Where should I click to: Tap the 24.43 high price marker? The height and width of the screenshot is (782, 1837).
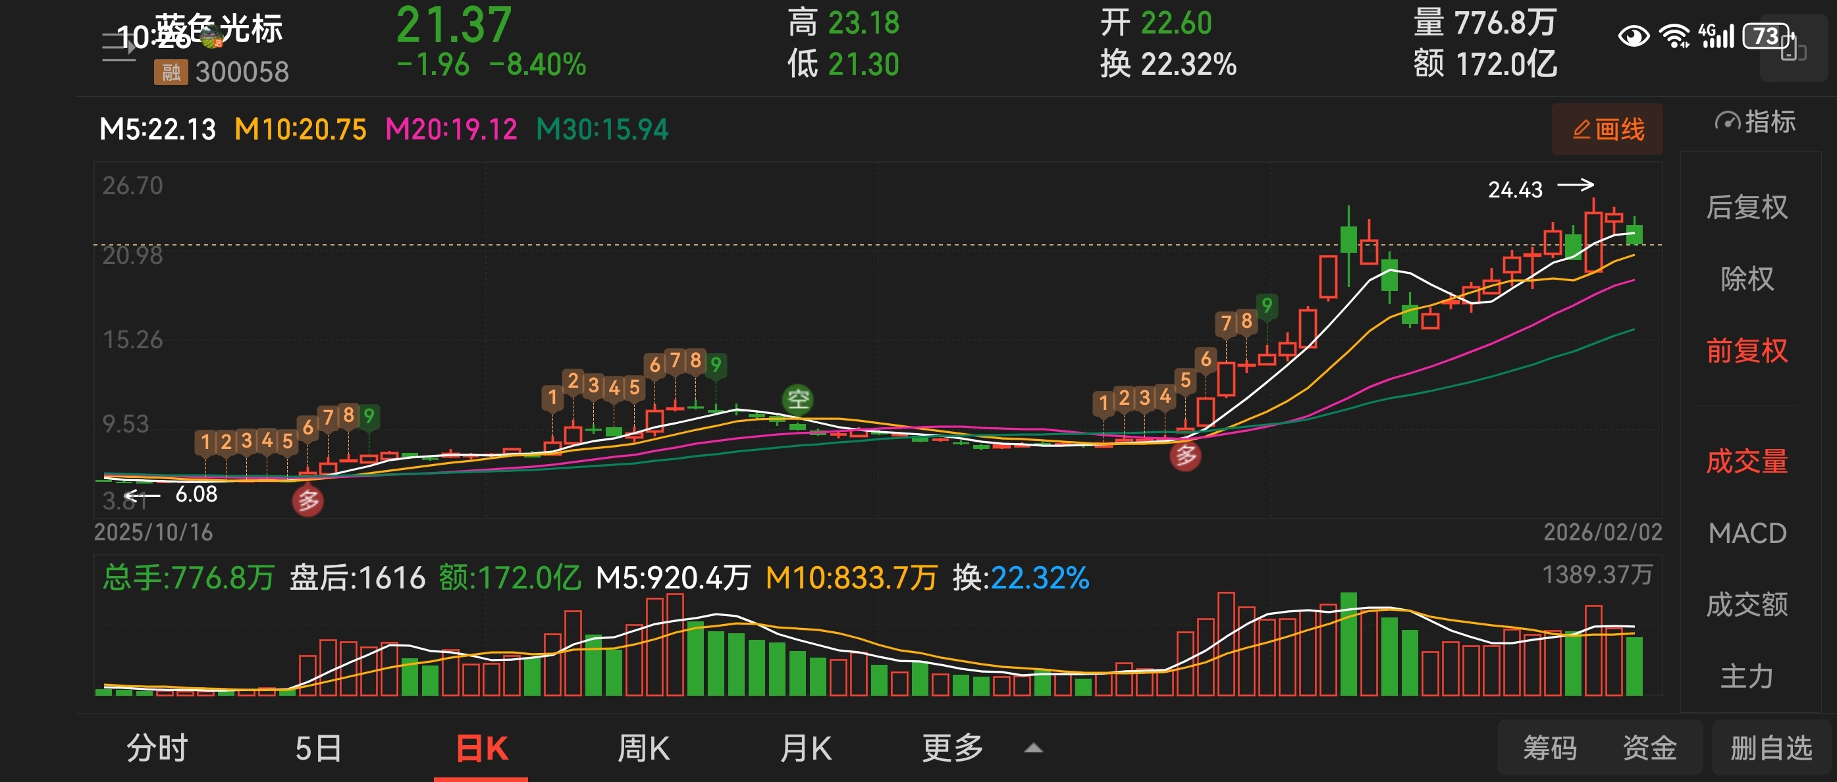[1516, 190]
